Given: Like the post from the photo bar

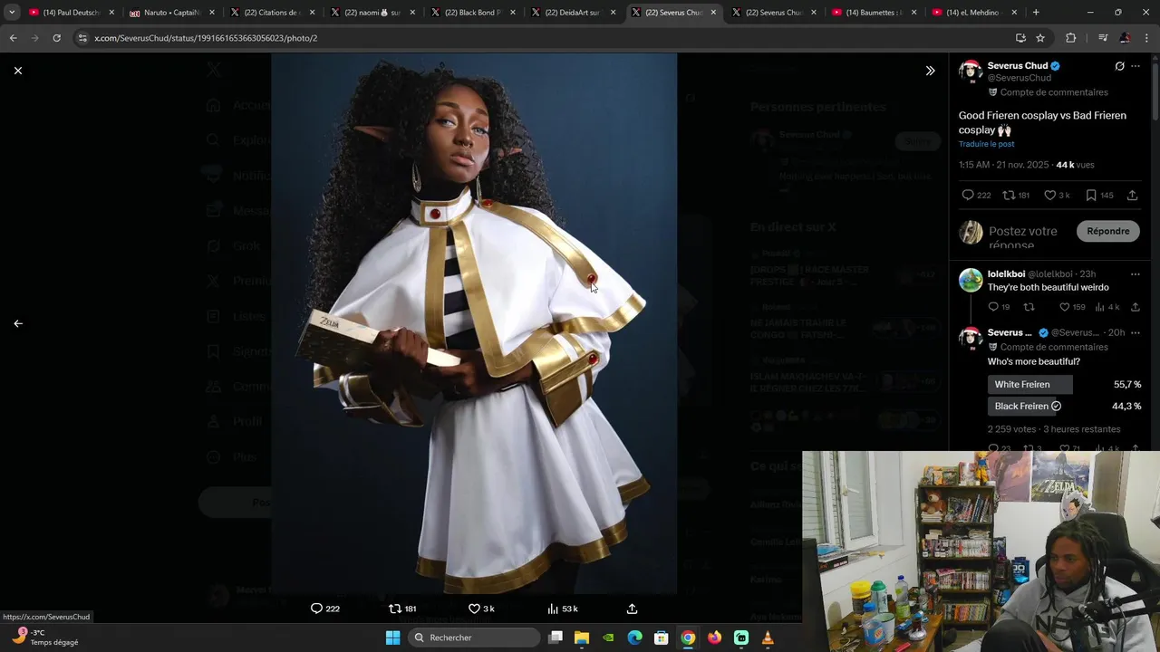Looking at the screenshot, I should pos(474,609).
